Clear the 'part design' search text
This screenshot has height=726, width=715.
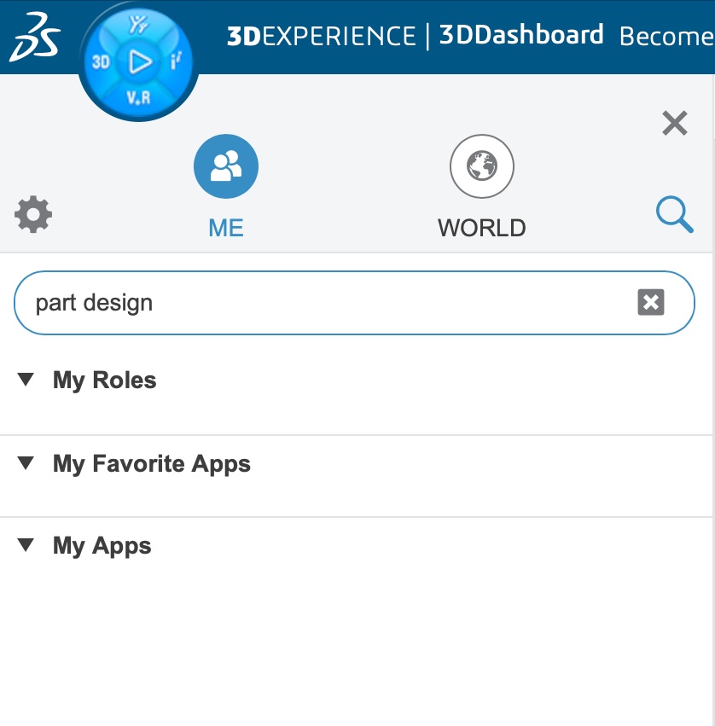tap(651, 302)
